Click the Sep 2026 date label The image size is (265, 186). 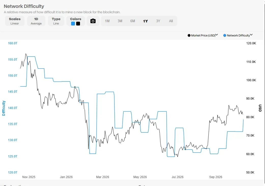pos(216,177)
